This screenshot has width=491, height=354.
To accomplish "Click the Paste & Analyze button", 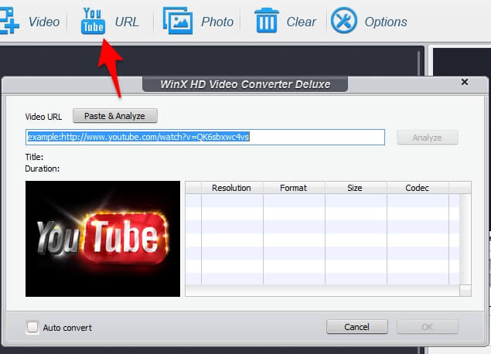I will point(115,116).
